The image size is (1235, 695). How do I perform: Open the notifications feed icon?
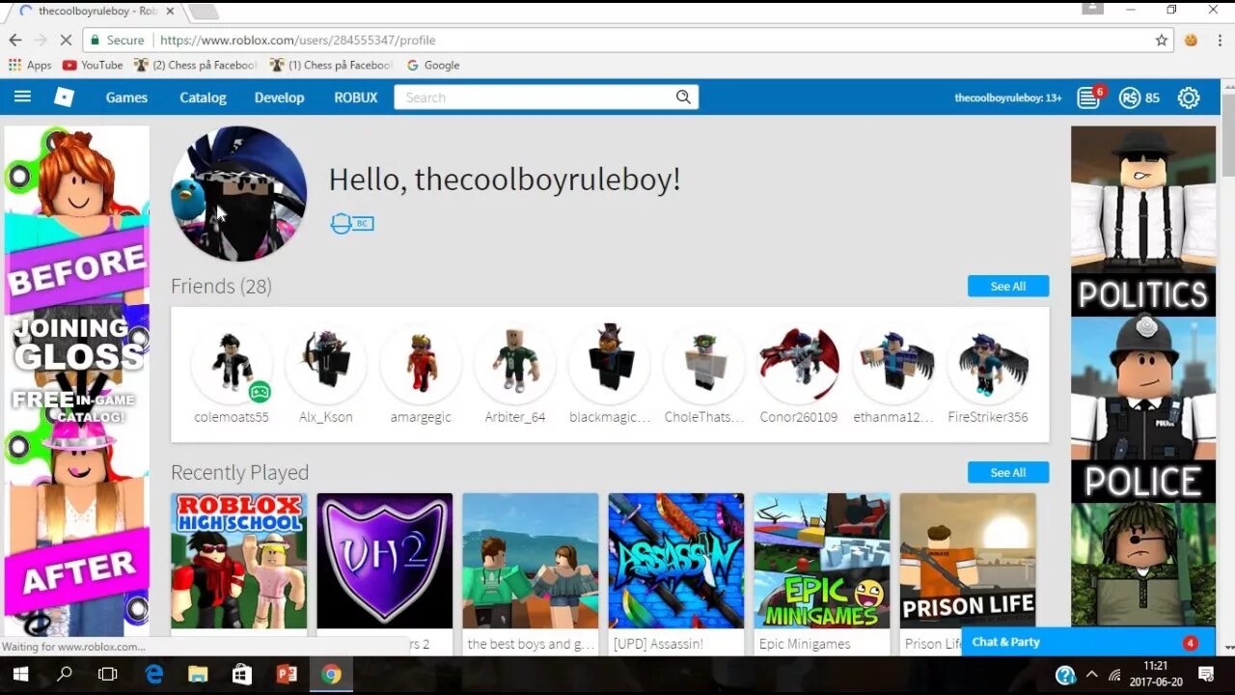pyautogui.click(x=1088, y=97)
